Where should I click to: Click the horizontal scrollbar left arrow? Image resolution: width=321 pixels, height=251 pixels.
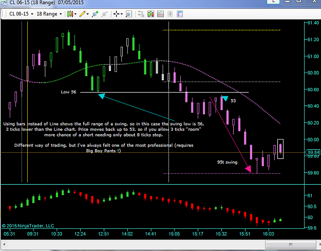(x=4, y=244)
